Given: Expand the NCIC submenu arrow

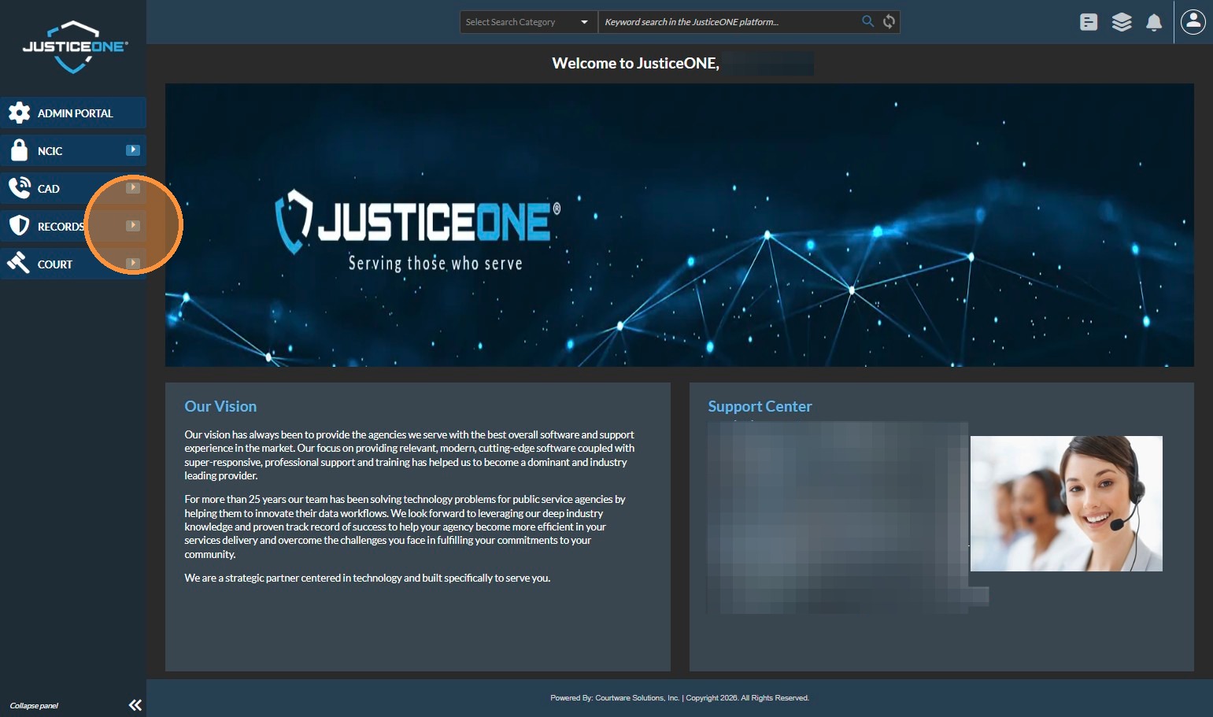Looking at the screenshot, I should tap(133, 150).
